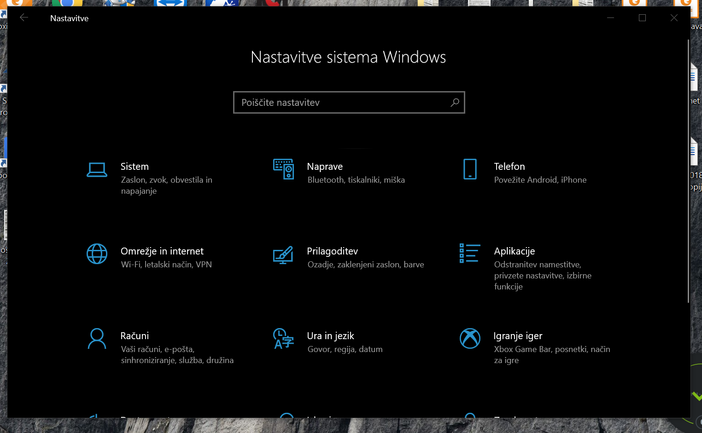Viewport: 702px width, 433px height.
Task: Click the Nastavitve window title text
Action: pos(69,18)
